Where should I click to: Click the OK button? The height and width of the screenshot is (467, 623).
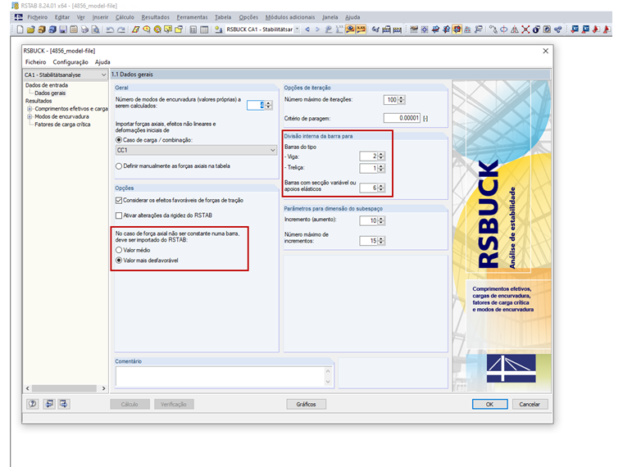pyautogui.click(x=490, y=404)
